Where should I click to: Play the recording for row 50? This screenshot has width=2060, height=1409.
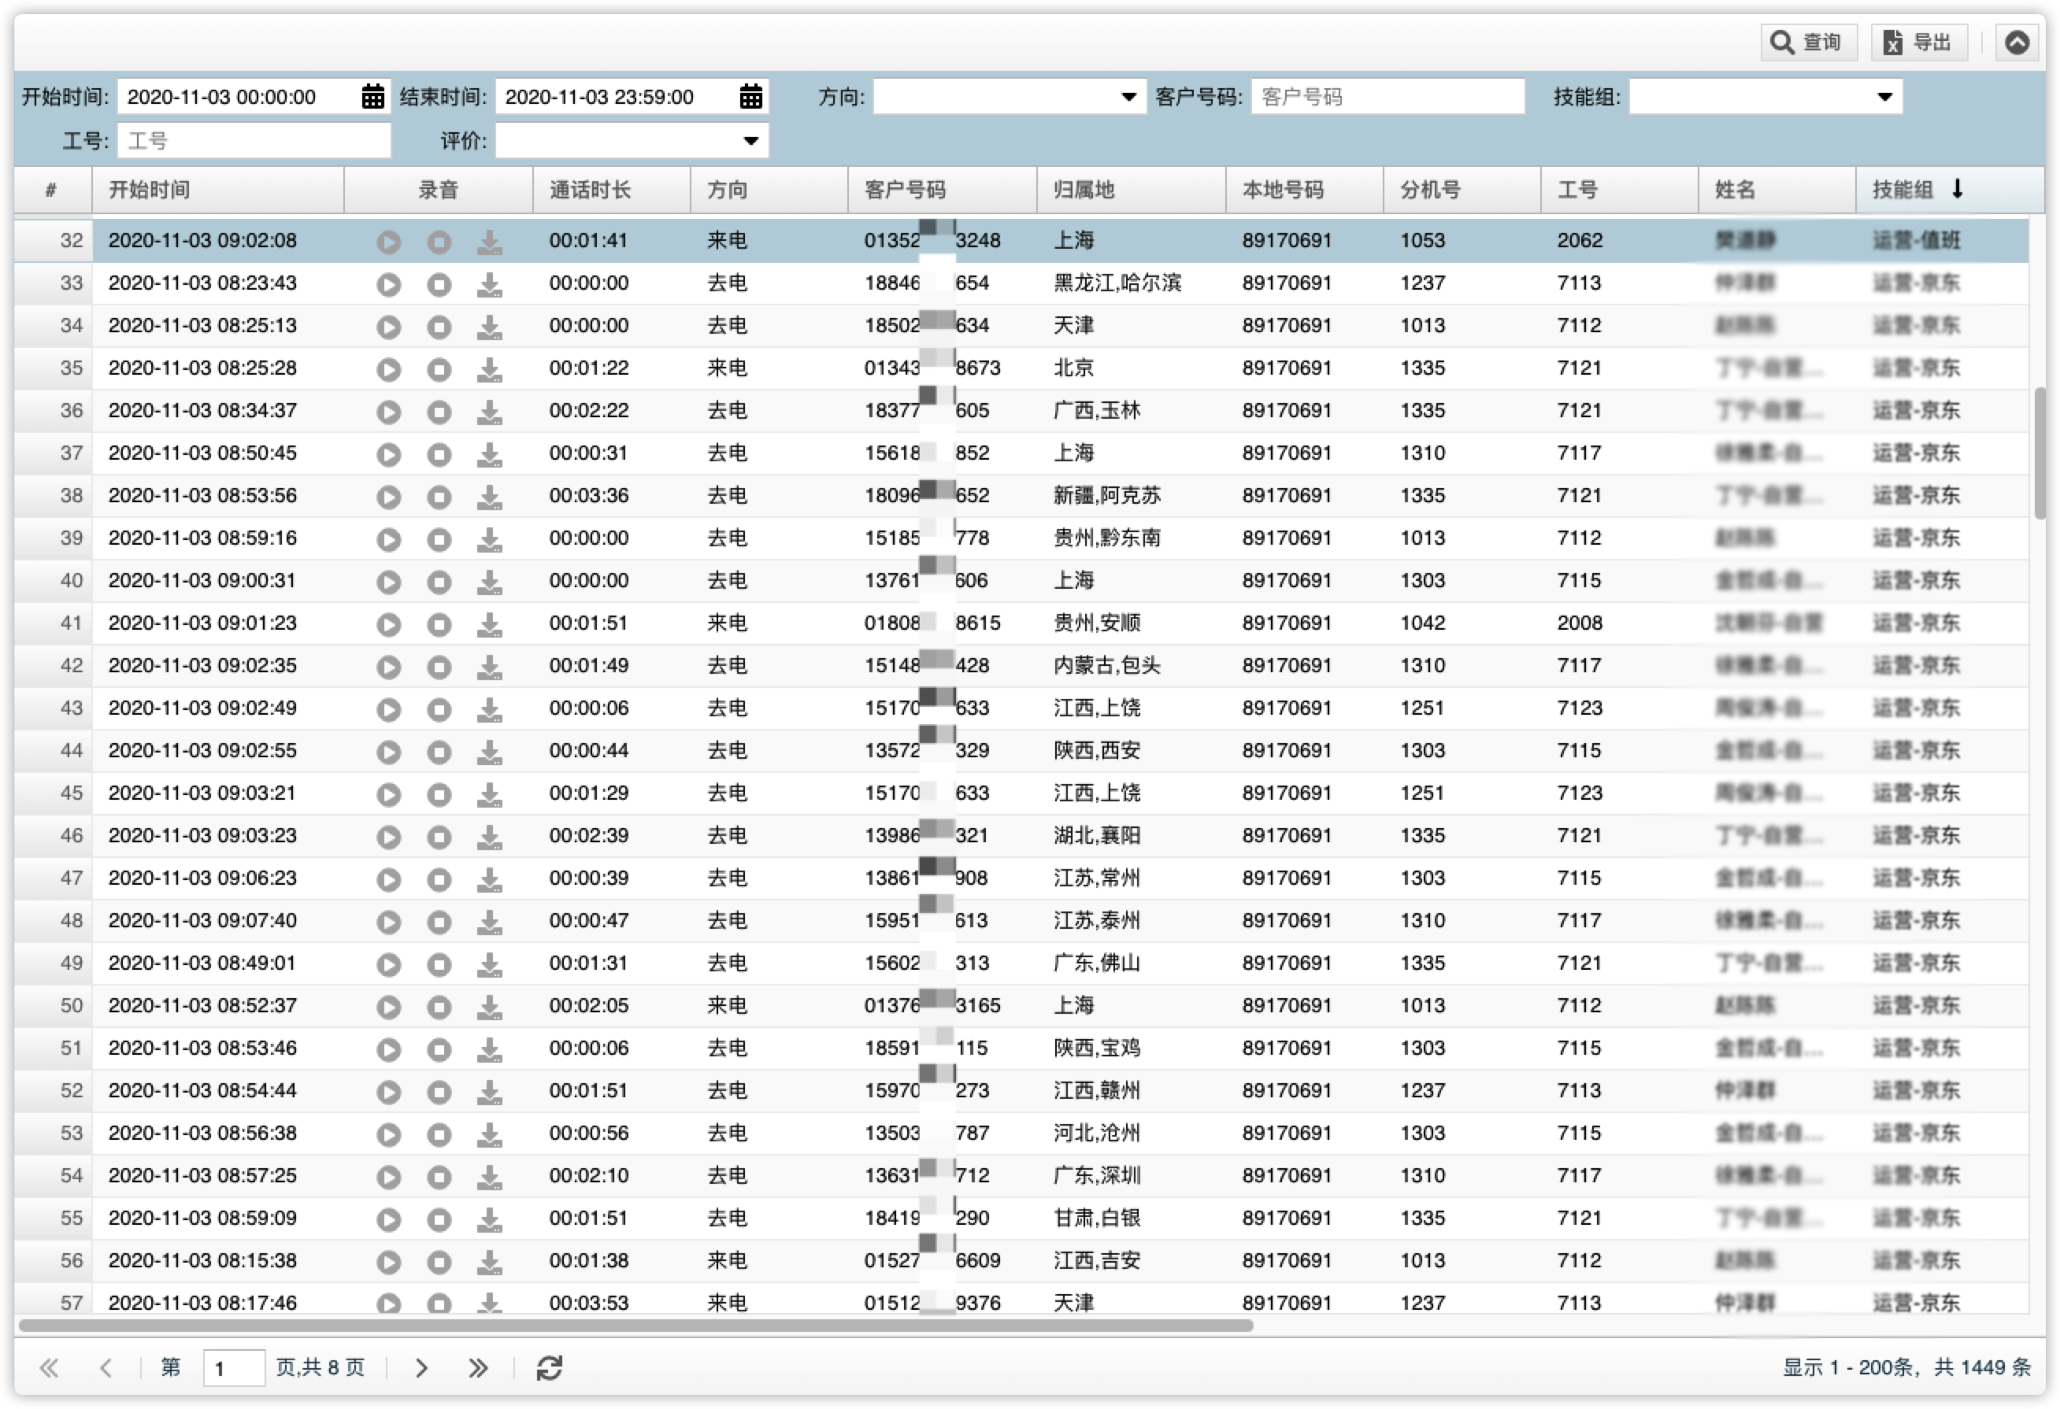[388, 1008]
